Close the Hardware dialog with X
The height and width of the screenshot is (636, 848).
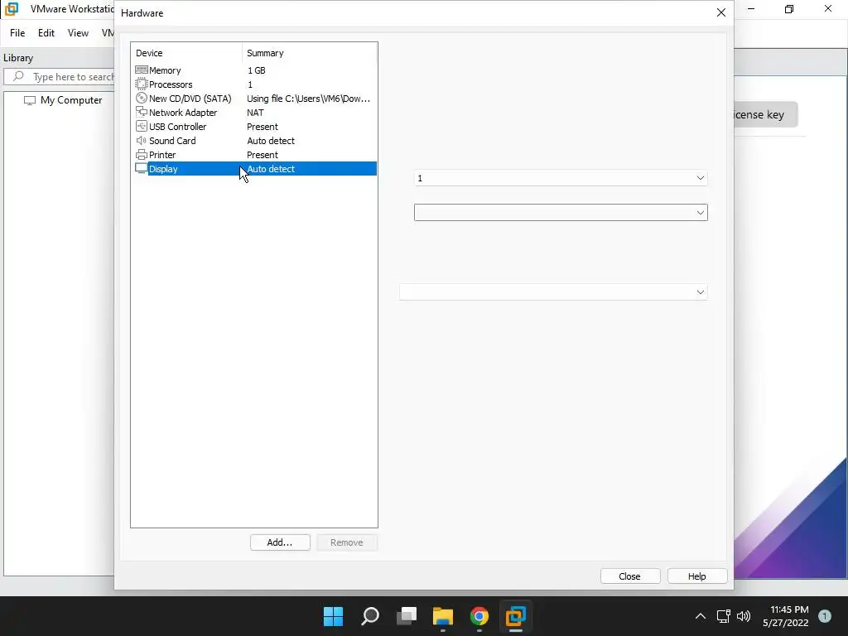[x=721, y=12]
